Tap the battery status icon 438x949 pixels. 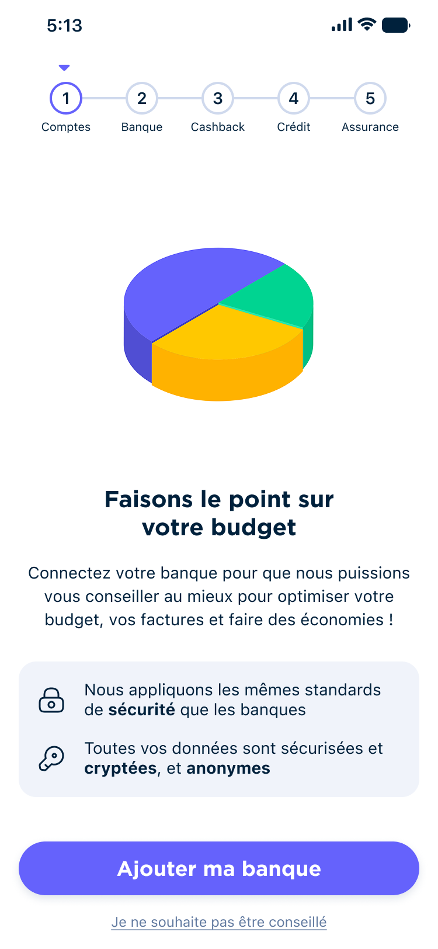pos(396,25)
